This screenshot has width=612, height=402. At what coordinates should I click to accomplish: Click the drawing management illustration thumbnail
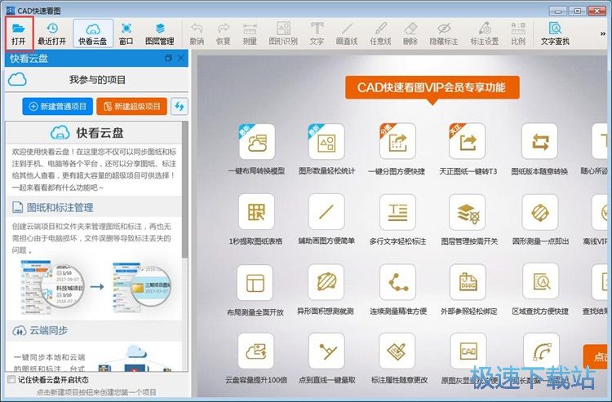(96, 287)
